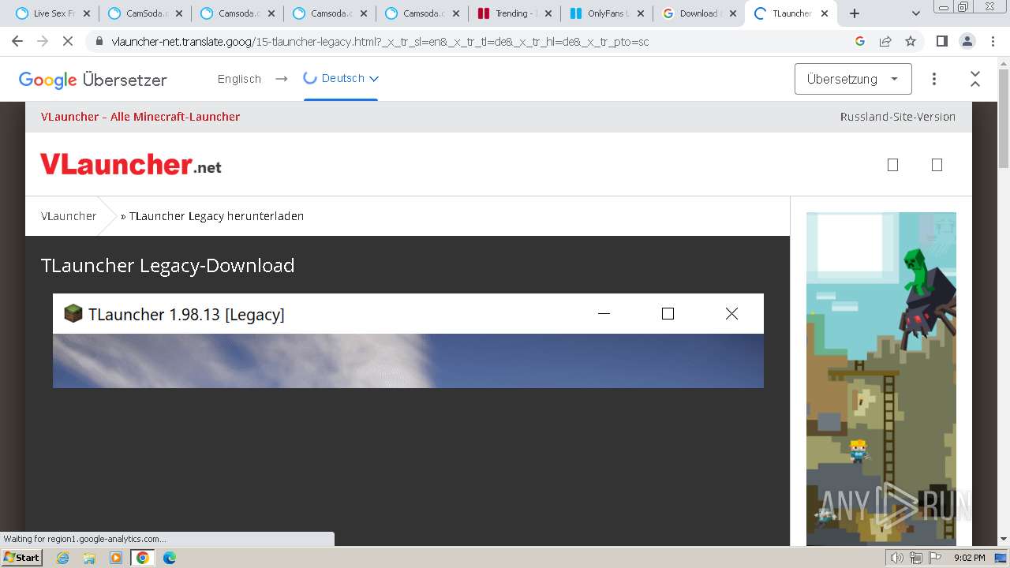Click the taskbar clock 9:02 PM
Image resolution: width=1010 pixels, height=568 pixels.
coord(970,558)
